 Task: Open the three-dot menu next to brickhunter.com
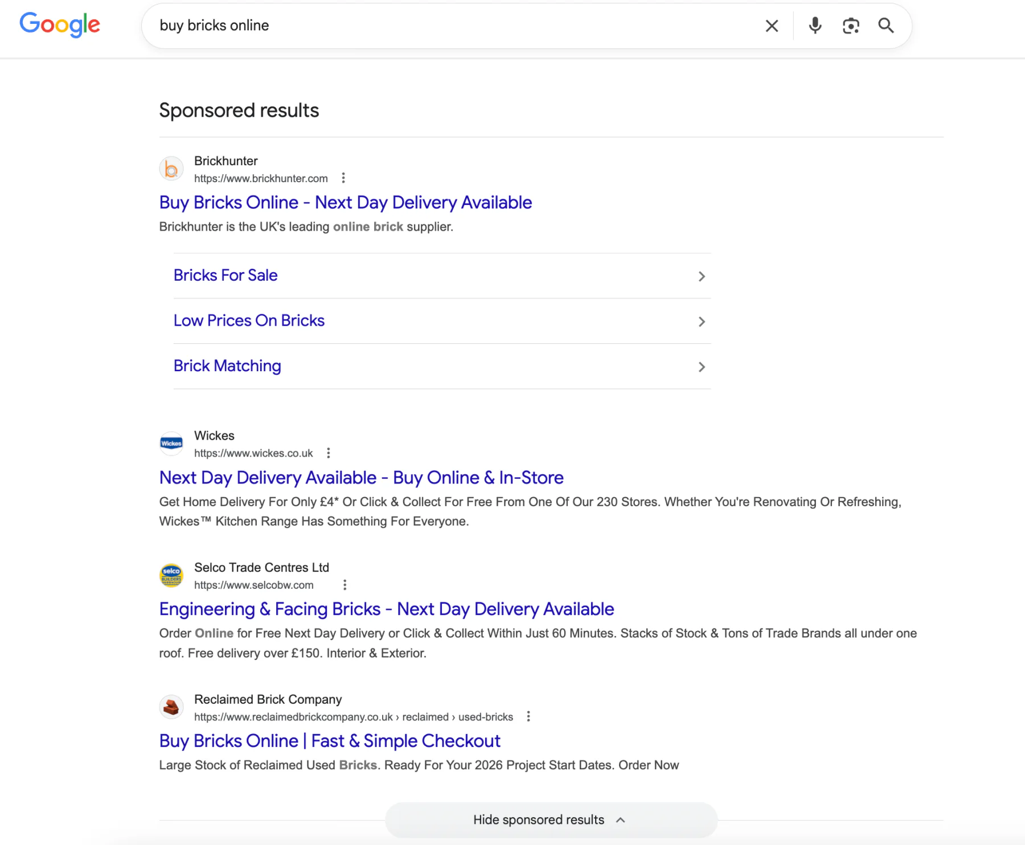(343, 178)
